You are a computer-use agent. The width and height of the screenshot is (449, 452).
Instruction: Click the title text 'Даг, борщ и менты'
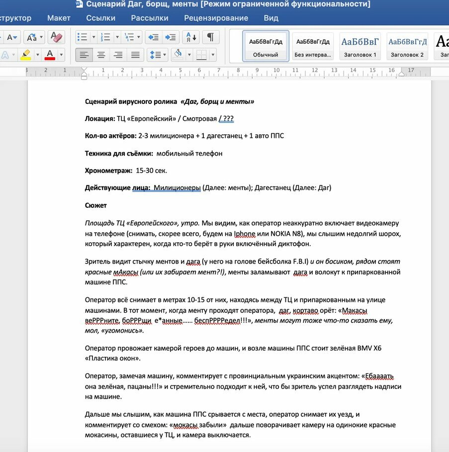point(218,102)
